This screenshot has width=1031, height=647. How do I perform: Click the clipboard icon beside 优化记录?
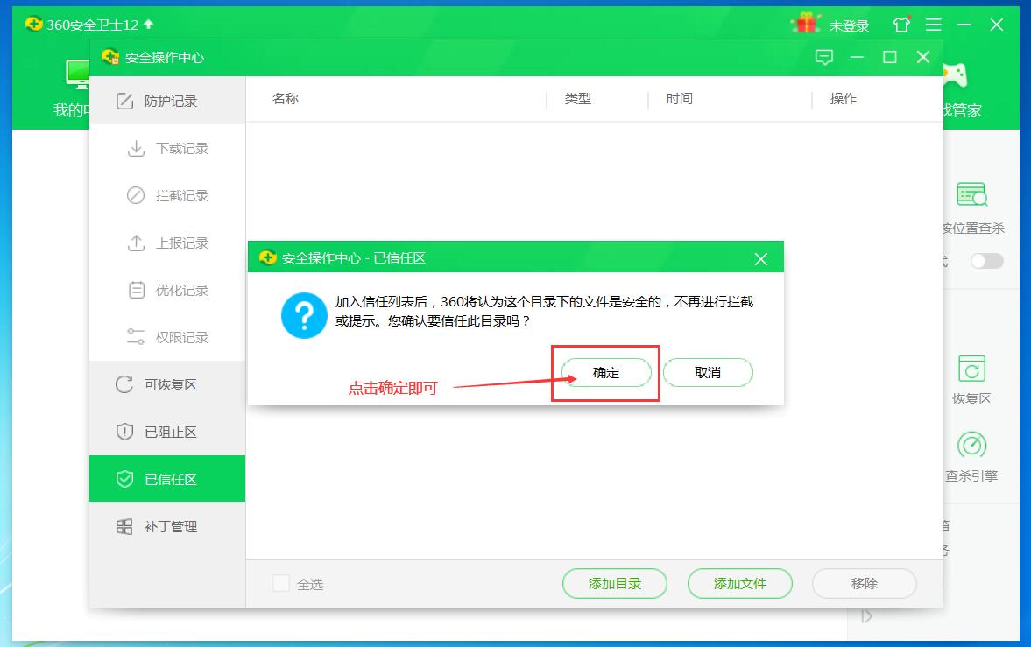[x=136, y=291]
